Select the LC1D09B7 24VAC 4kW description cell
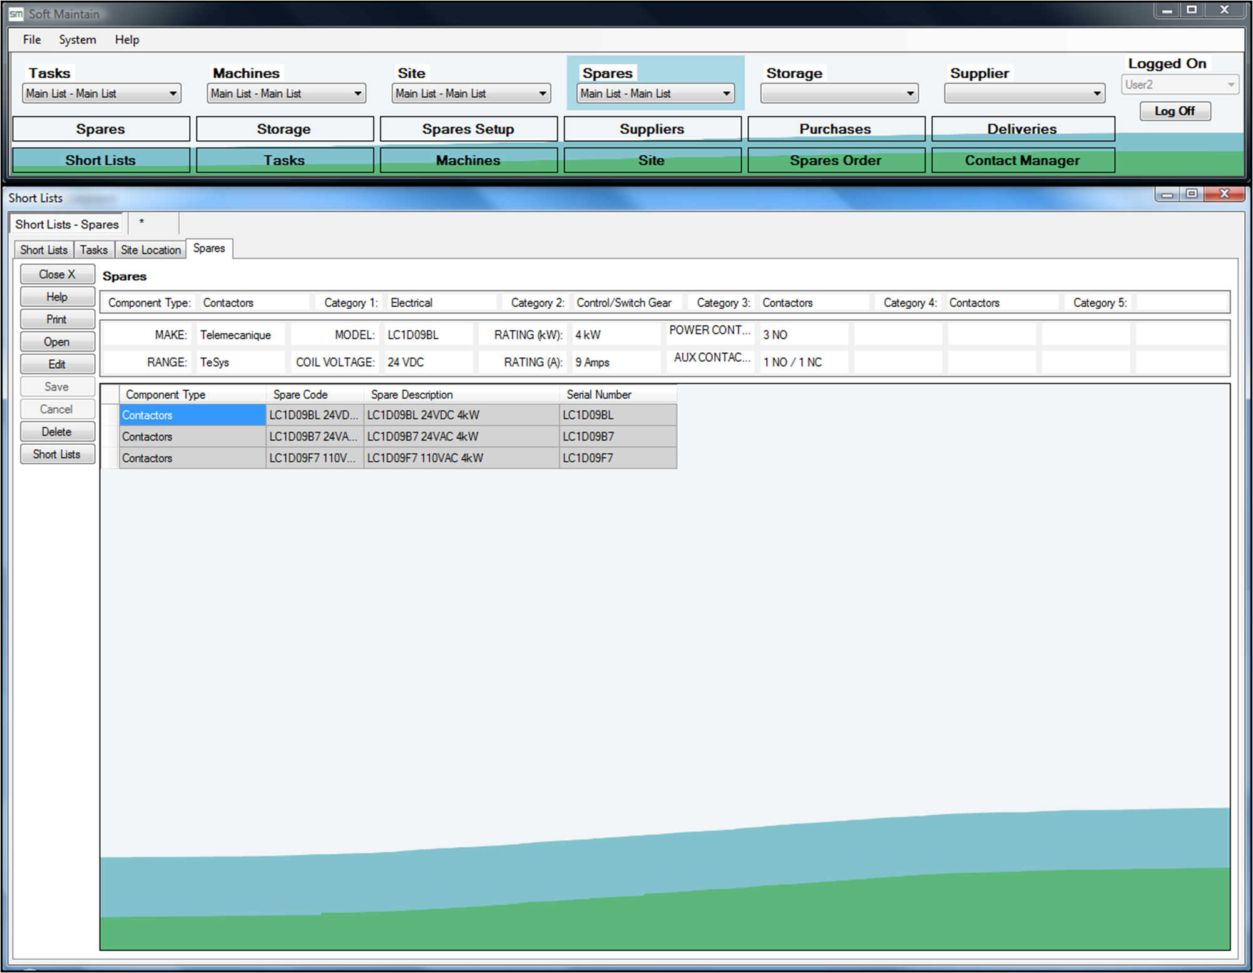 click(x=462, y=437)
